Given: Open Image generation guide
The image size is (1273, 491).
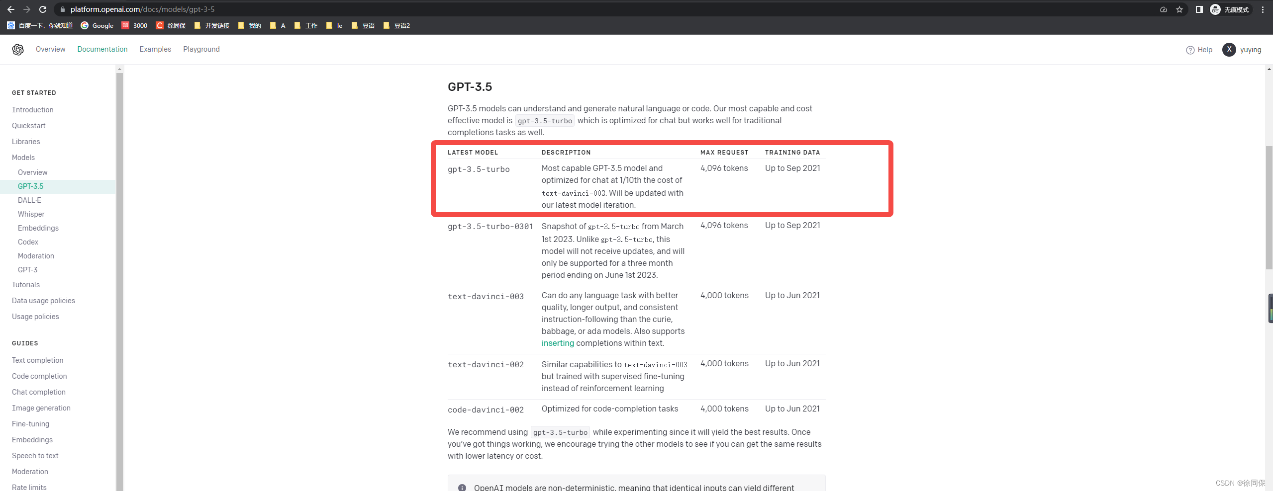Looking at the screenshot, I should pos(41,408).
